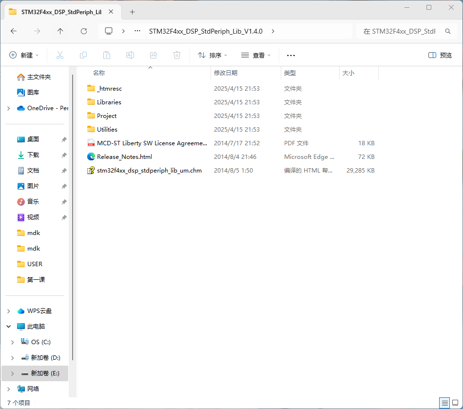Open 图片 in the sidebar

click(33, 186)
